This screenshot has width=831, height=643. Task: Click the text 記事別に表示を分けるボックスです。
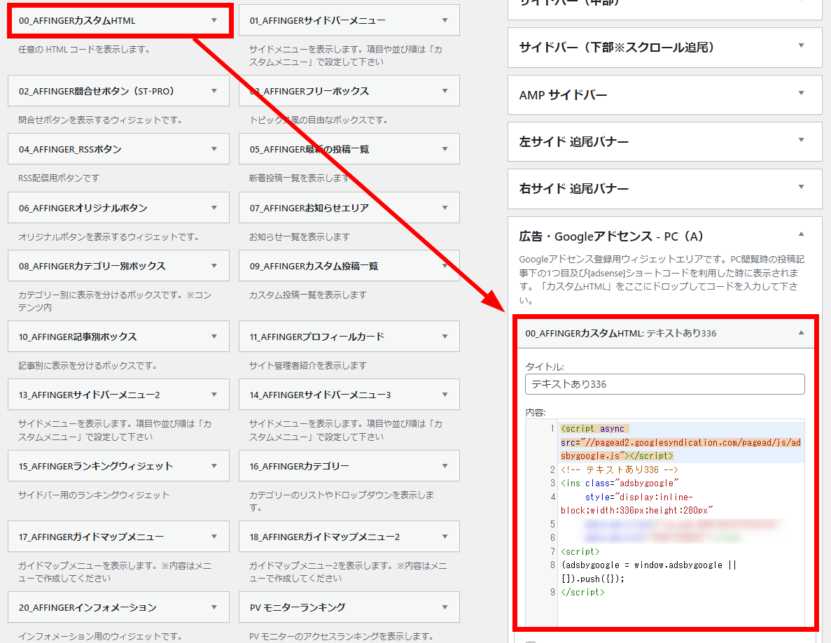88,365
